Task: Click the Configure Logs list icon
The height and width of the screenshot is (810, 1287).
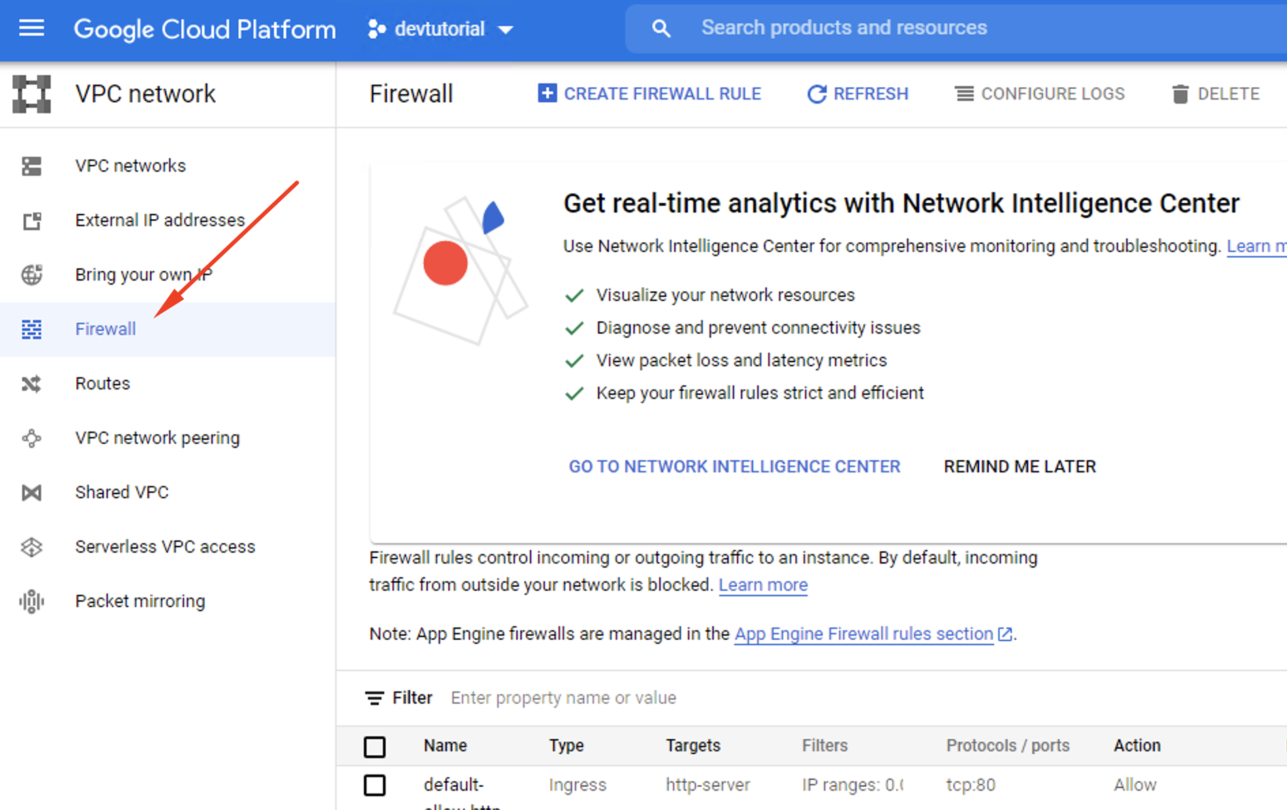Action: [x=964, y=94]
